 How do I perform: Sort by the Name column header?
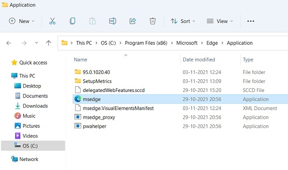tap(81, 60)
